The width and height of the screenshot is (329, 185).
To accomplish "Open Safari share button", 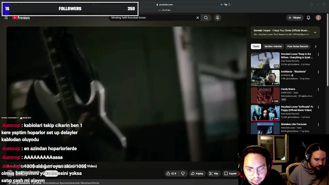I will click(311, 4).
